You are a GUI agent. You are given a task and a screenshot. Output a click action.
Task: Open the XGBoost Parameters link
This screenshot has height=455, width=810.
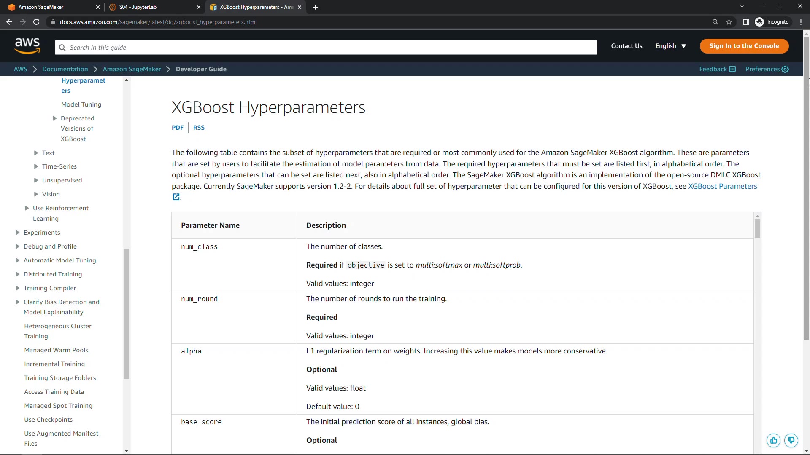[x=722, y=186]
